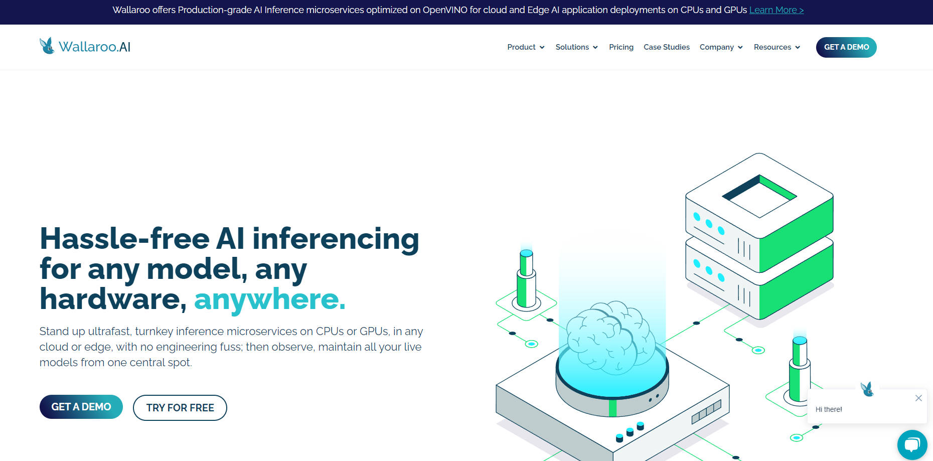This screenshot has width=933, height=461.
Task: Click the kangaroo avatar above chat popup
Action: pos(867,389)
